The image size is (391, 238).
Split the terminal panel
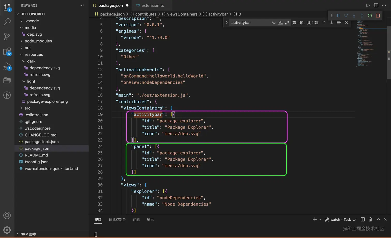(x=363, y=220)
